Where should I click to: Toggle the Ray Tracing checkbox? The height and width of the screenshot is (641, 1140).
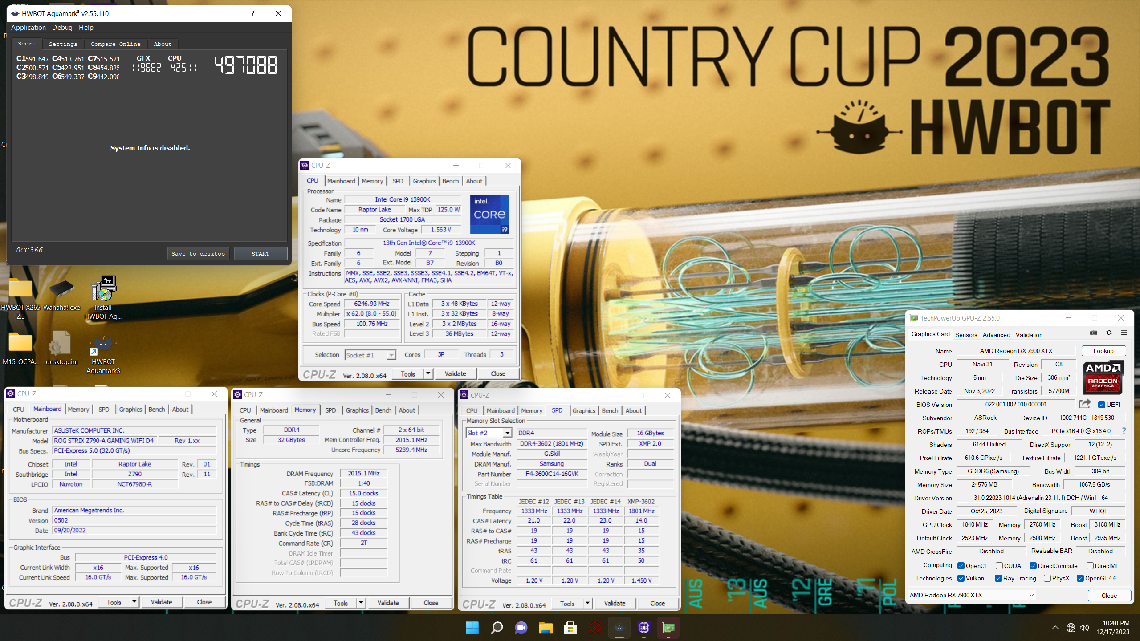pyautogui.click(x=998, y=578)
